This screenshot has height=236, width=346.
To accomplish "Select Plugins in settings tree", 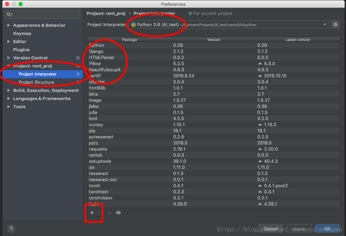I will click(21, 50).
